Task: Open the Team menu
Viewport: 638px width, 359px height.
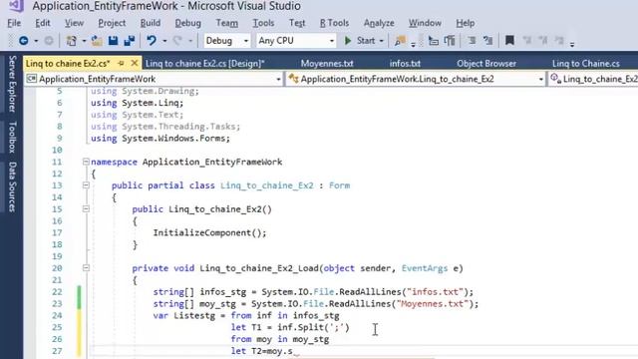Action: pos(227,23)
